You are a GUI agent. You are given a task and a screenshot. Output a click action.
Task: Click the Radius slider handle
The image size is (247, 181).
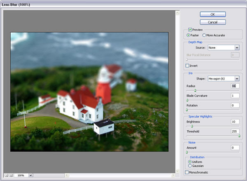(195, 90)
